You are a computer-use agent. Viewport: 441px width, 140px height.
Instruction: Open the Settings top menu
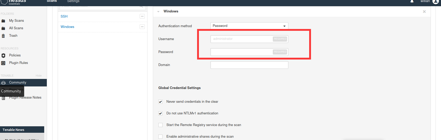click(x=73, y=1)
